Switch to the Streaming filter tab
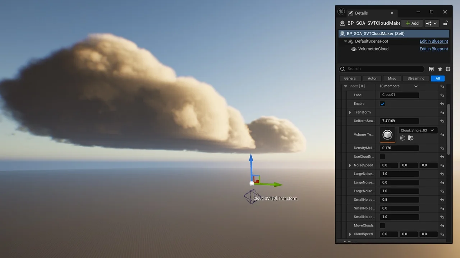 click(x=415, y=78)
